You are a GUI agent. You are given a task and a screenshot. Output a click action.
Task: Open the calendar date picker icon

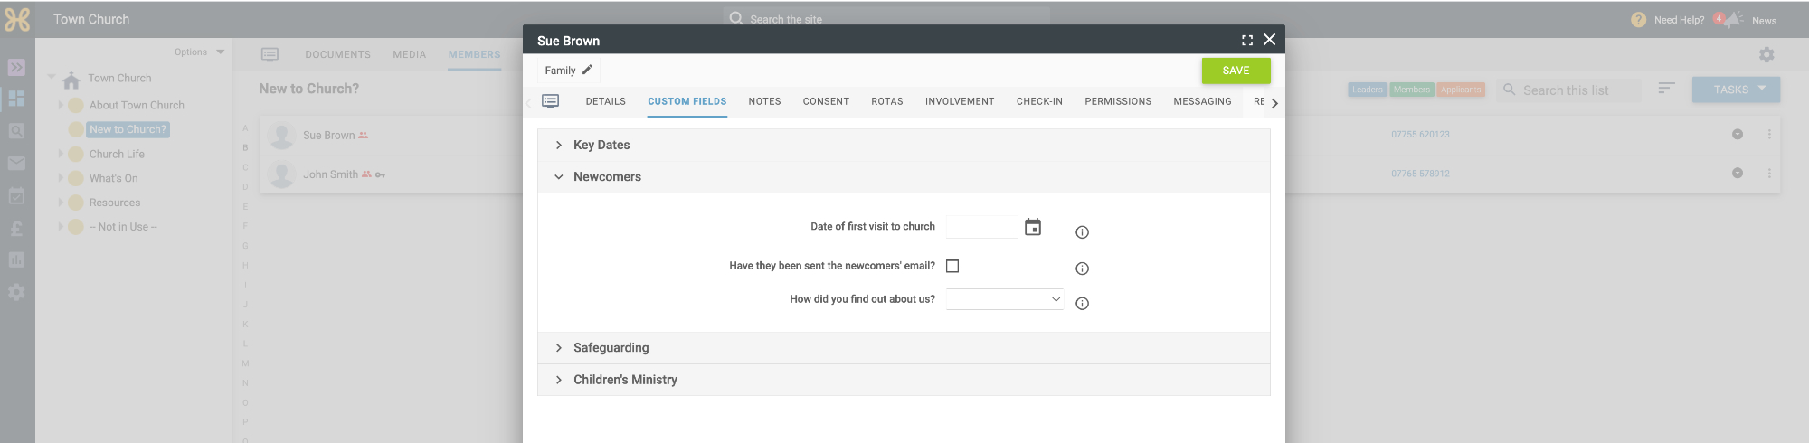coord(1033,227)
